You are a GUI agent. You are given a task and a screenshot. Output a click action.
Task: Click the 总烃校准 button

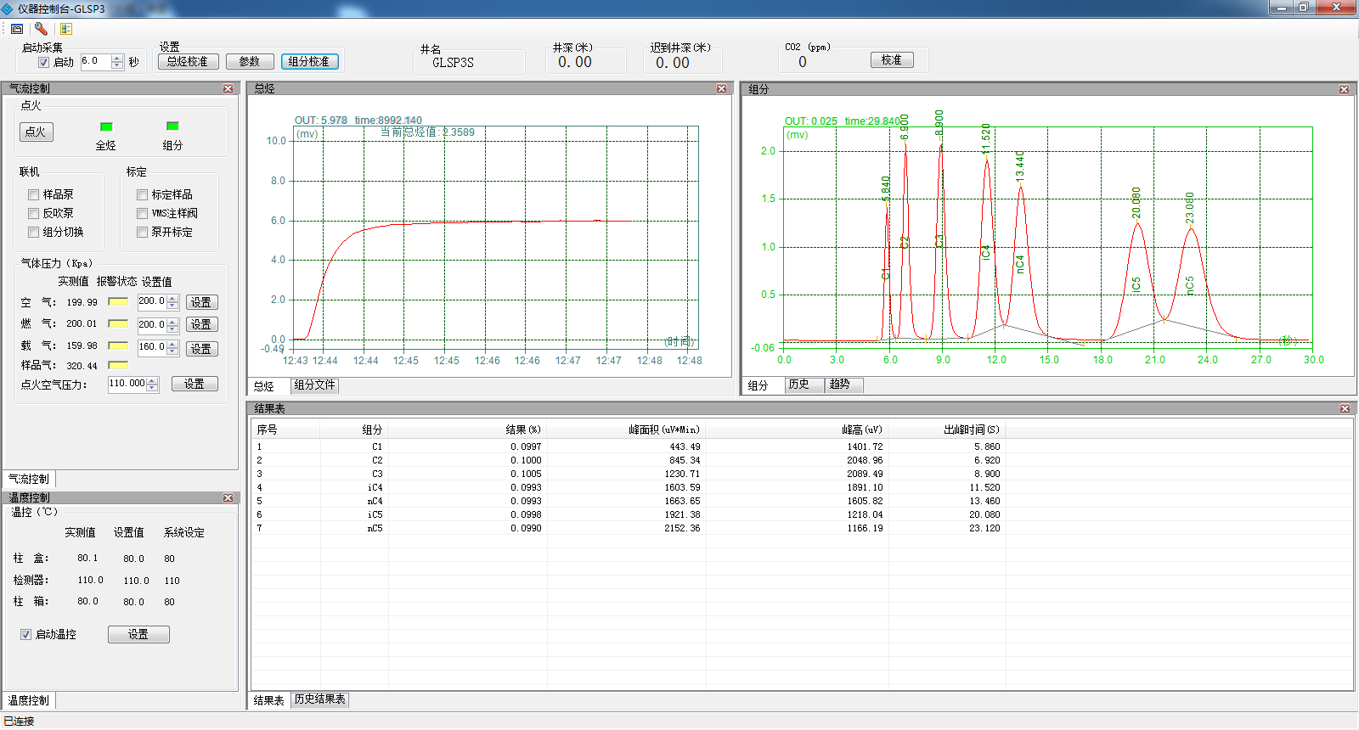[x=188, y=62]
